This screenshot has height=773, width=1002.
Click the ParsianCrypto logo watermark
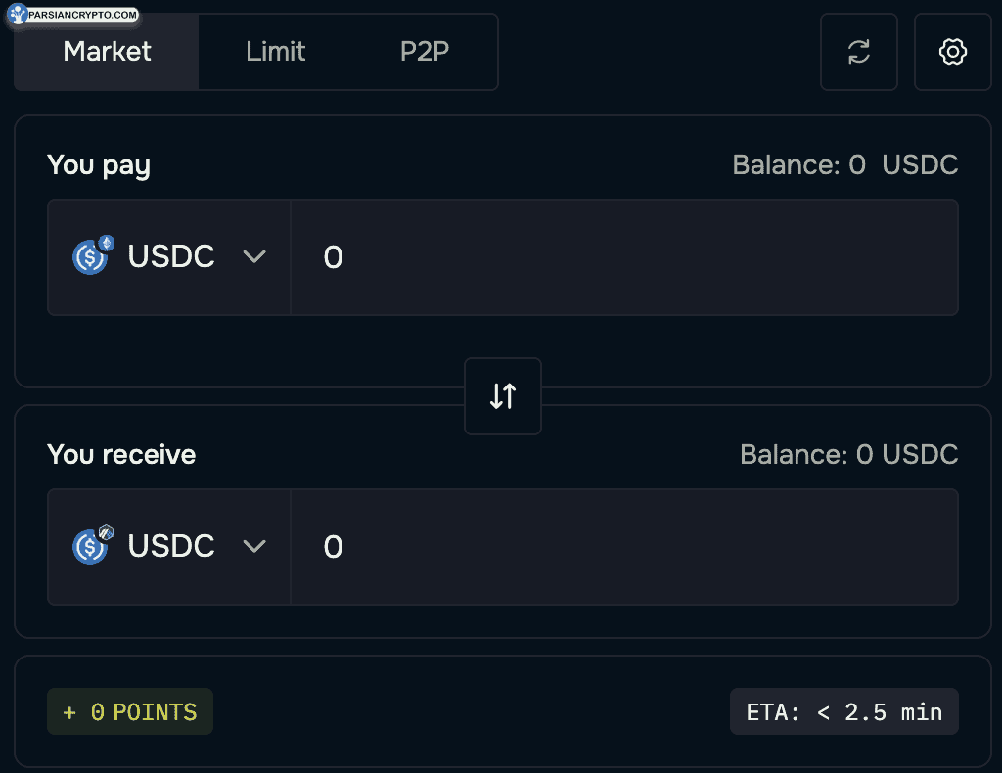pyautogui.click(x=72, y=14)
